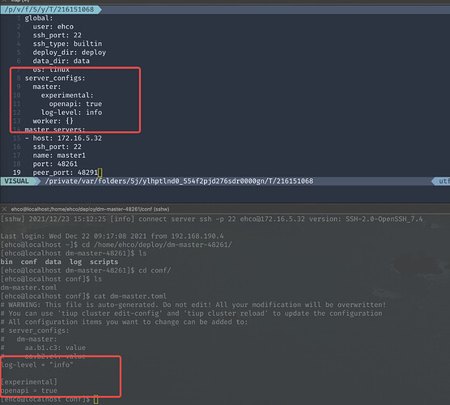
Task: Click 'bin' in the ls output
Action: point(6,262)
